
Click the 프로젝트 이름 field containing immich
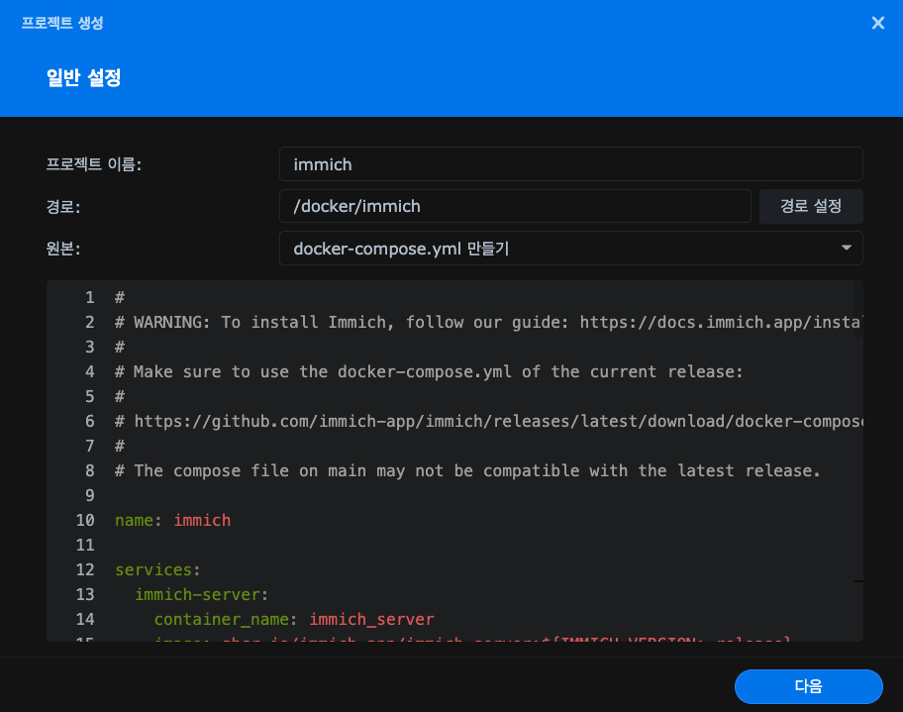[570, 164]
